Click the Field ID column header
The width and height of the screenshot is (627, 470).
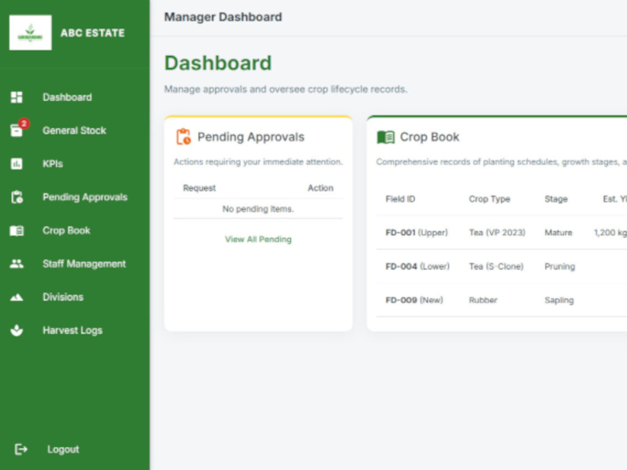[x=400, y=199]
